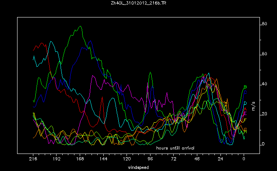Select the light green trajectory label H
Screen dimensions: 277x171
245,131
